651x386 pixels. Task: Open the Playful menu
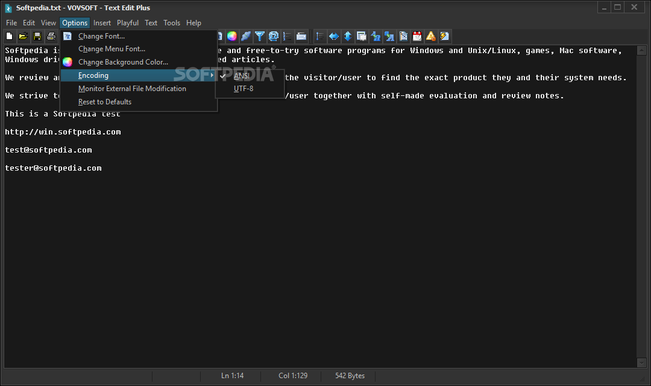coord(128,23)
